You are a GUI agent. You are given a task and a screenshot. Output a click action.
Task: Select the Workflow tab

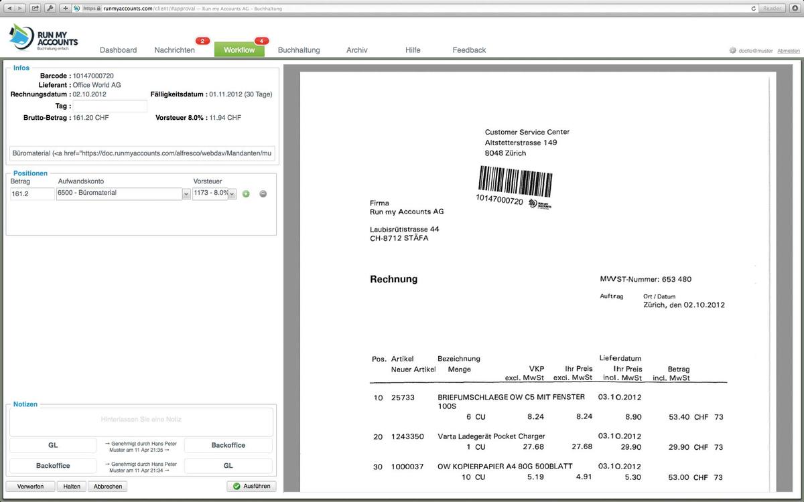click(x=239, y=50)
